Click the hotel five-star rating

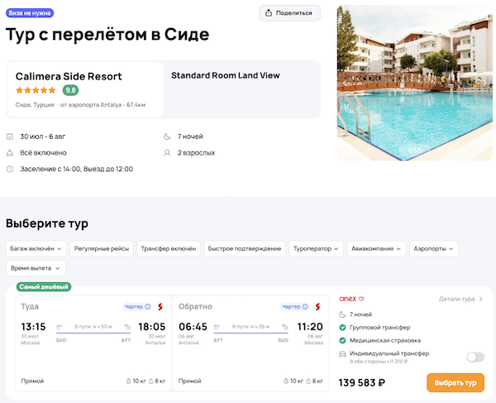(36, 90)
